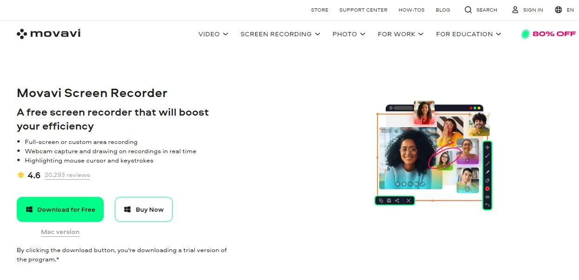
Task: Click the Sign In user icon
Action: pos(515,10)
